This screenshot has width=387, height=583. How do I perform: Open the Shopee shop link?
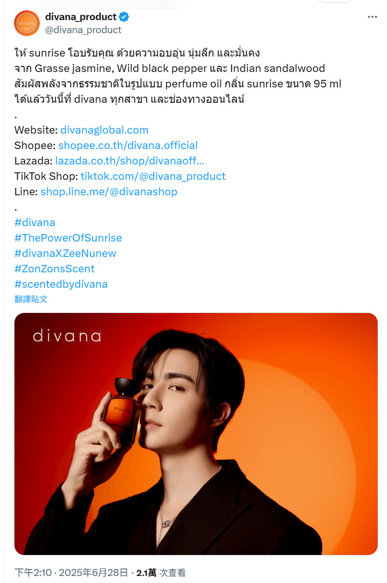click(128, 145)
